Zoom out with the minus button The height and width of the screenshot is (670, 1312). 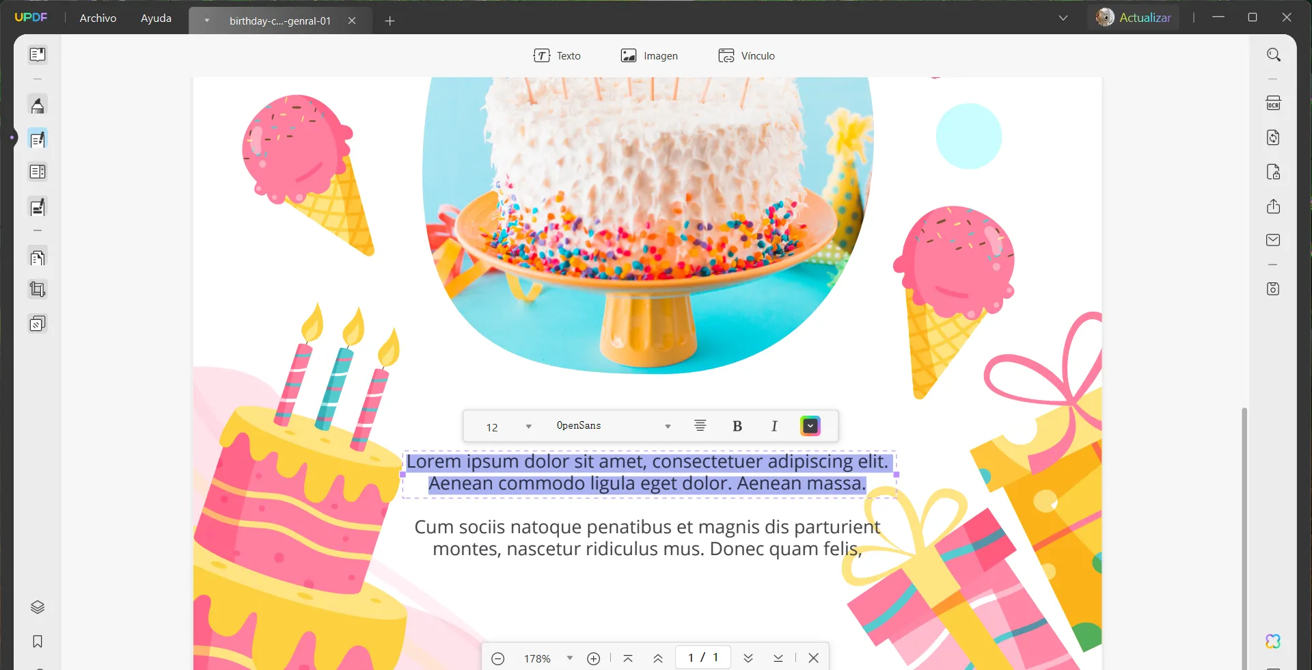(x=498, y=658)
